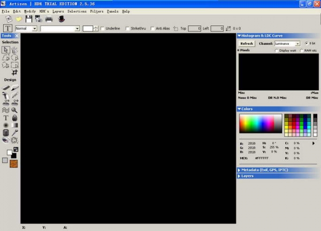
Task: Enable the Strikethru checkbox
Action: tap(127, 28)
